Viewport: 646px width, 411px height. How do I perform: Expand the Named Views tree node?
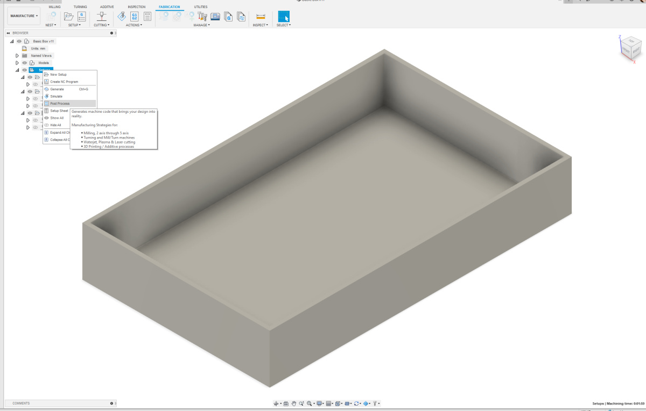[17, 55]
